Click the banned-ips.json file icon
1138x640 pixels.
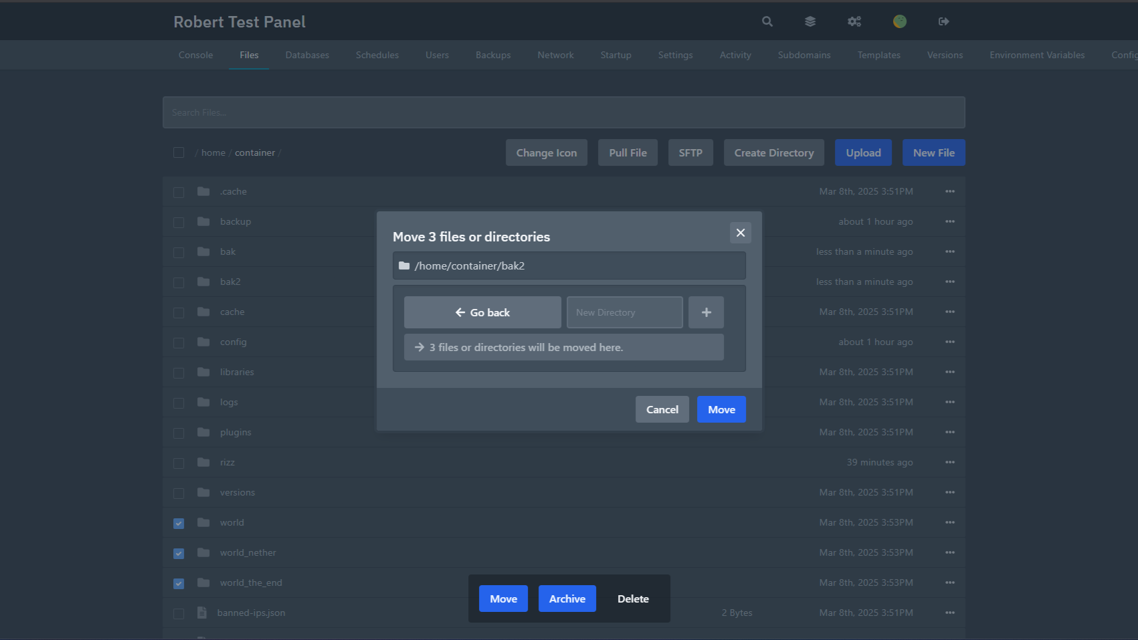point(202,613)
